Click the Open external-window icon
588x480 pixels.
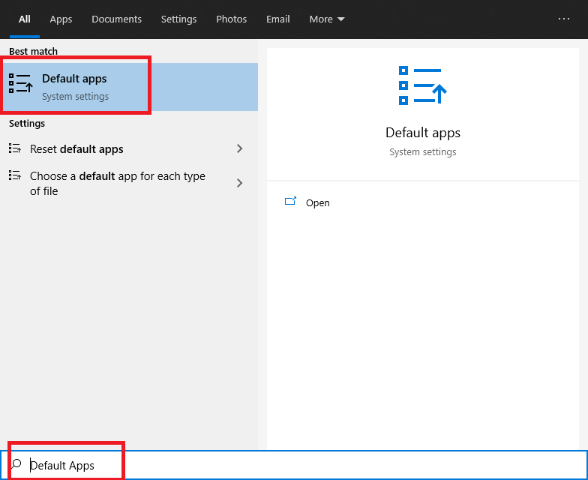pos(290,201)
